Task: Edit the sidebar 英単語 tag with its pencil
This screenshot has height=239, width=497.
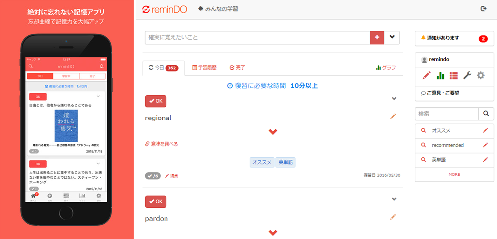Action: (x=485, y=160)
